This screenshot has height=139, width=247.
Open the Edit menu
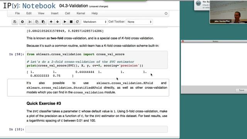(29, 14)
